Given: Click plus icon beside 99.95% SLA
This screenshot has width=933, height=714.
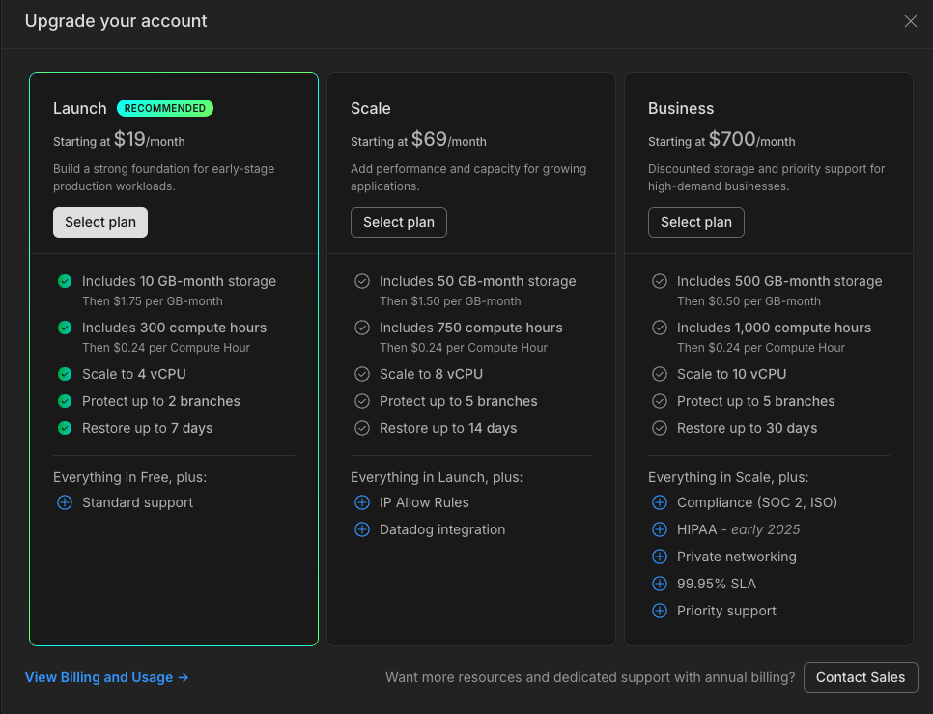Looking at the screenshot, I should pos(660,584).
